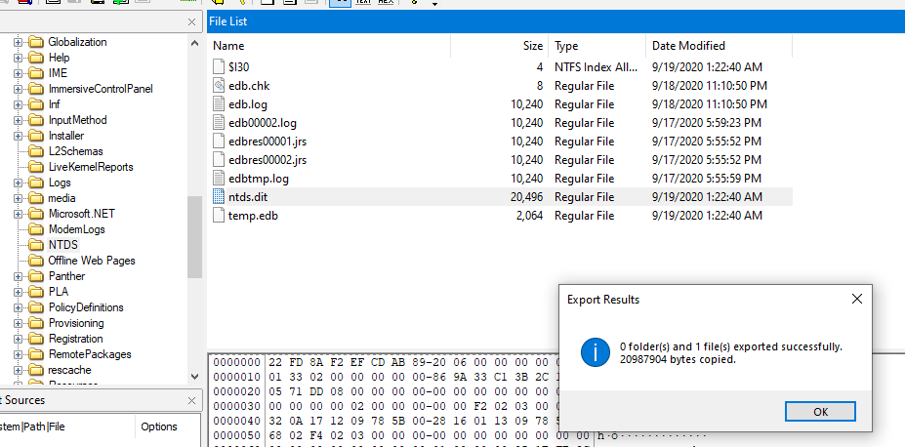Click the ntds.dit file icon
Image resolution: width=905 pixels, height=447 pixels.
[219, 197]
